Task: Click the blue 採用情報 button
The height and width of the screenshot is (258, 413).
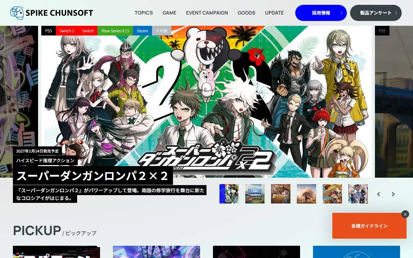Action: [x=321, y=13]
